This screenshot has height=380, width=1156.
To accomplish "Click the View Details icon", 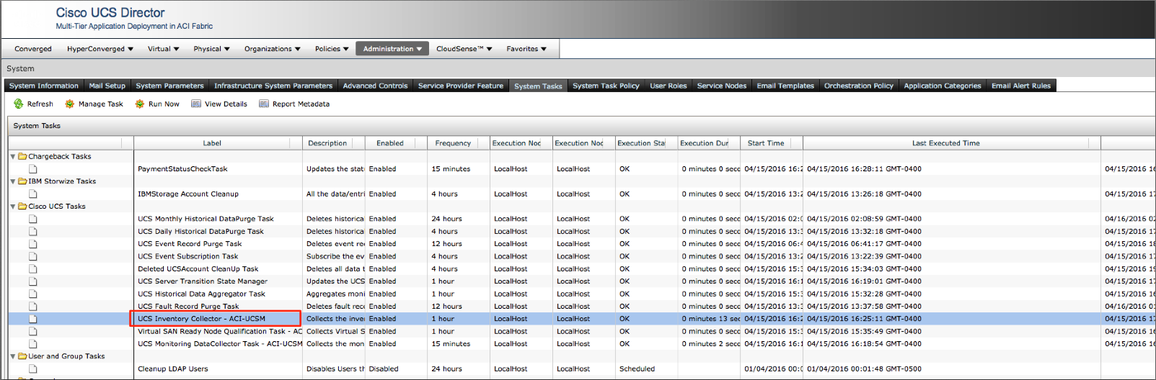I will (196, 104).
